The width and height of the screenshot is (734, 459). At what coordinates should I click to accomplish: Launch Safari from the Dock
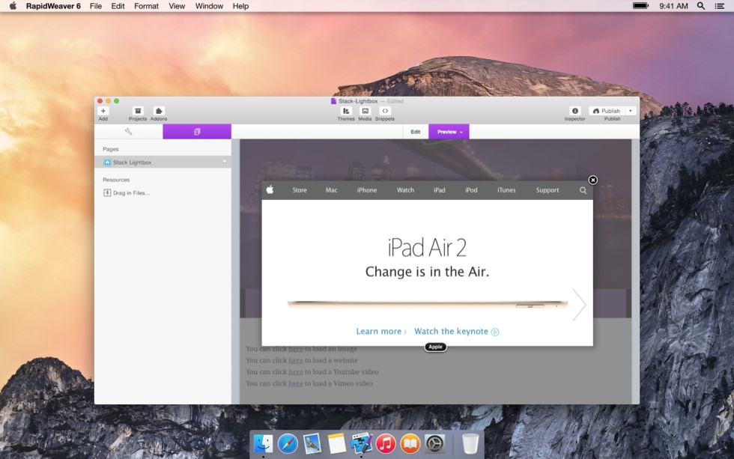[288, 443]
